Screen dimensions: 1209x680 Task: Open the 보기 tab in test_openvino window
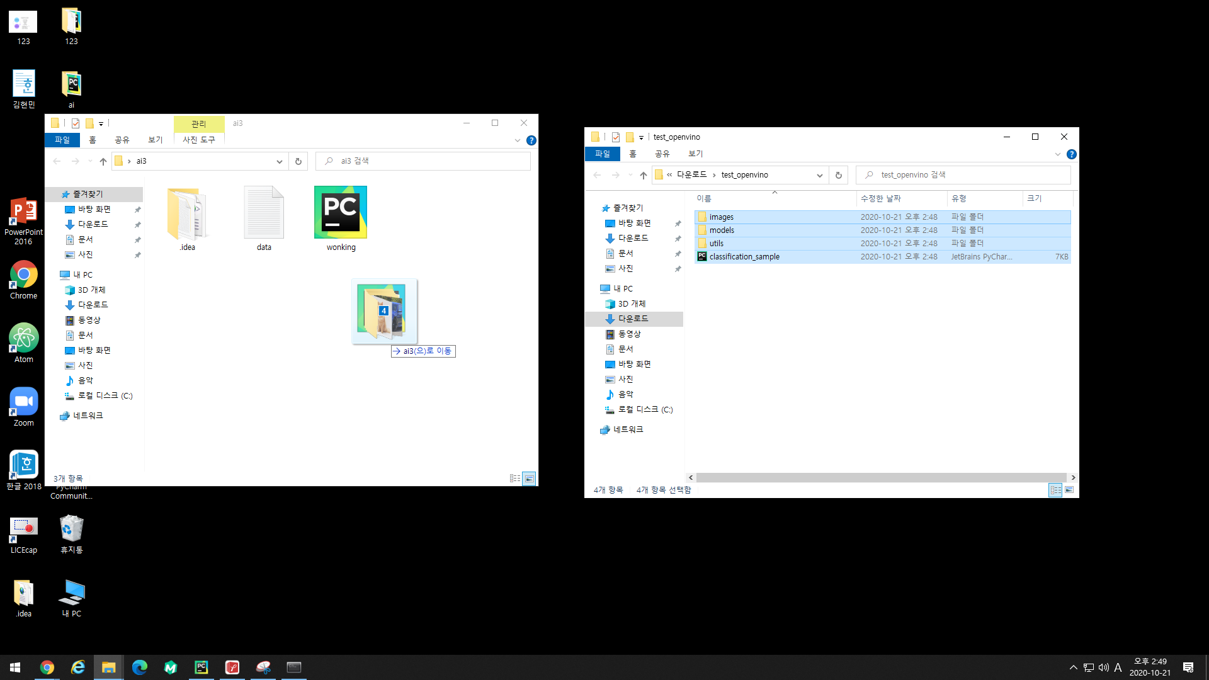point(695,154)
